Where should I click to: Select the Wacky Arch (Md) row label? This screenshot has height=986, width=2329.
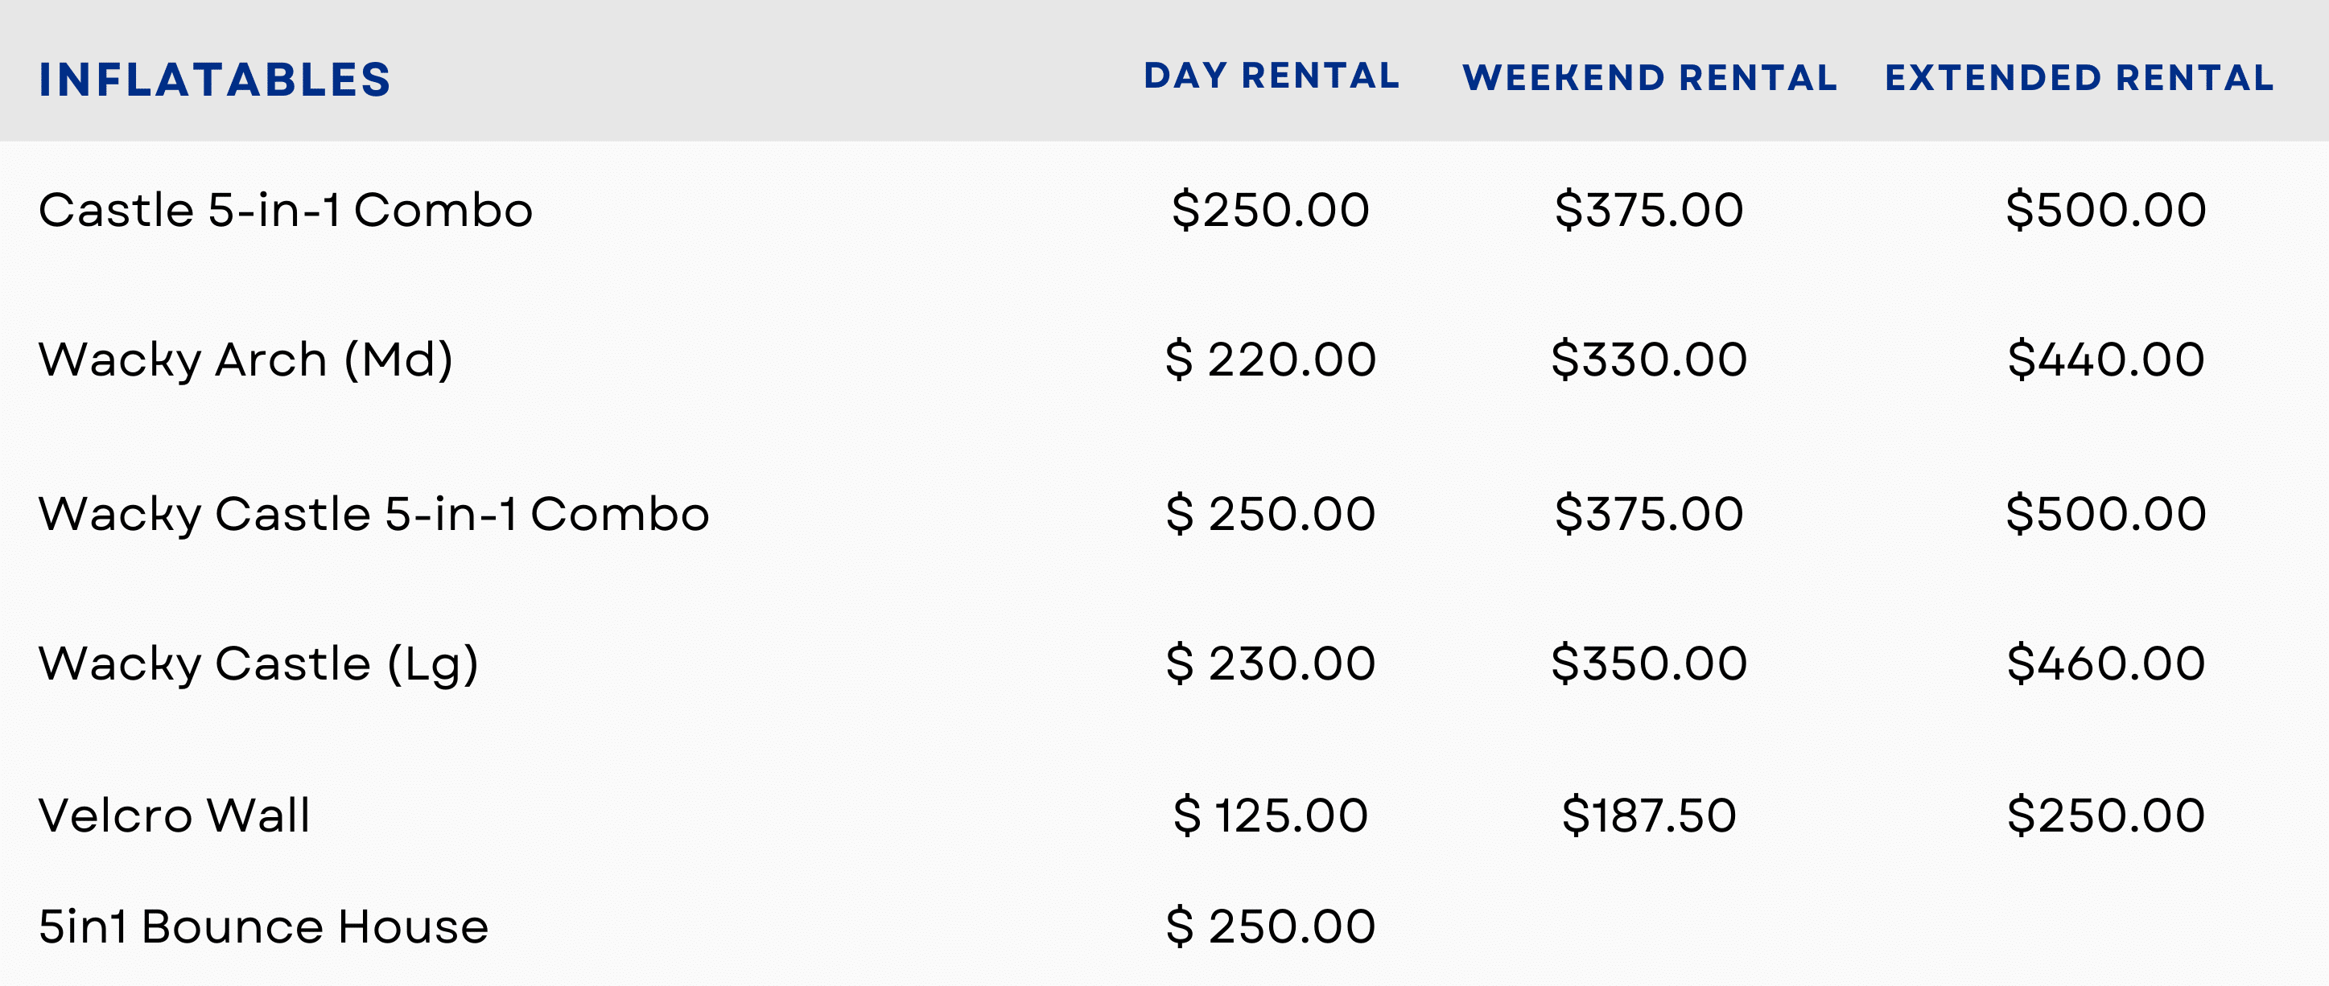[x=245, y=359]
